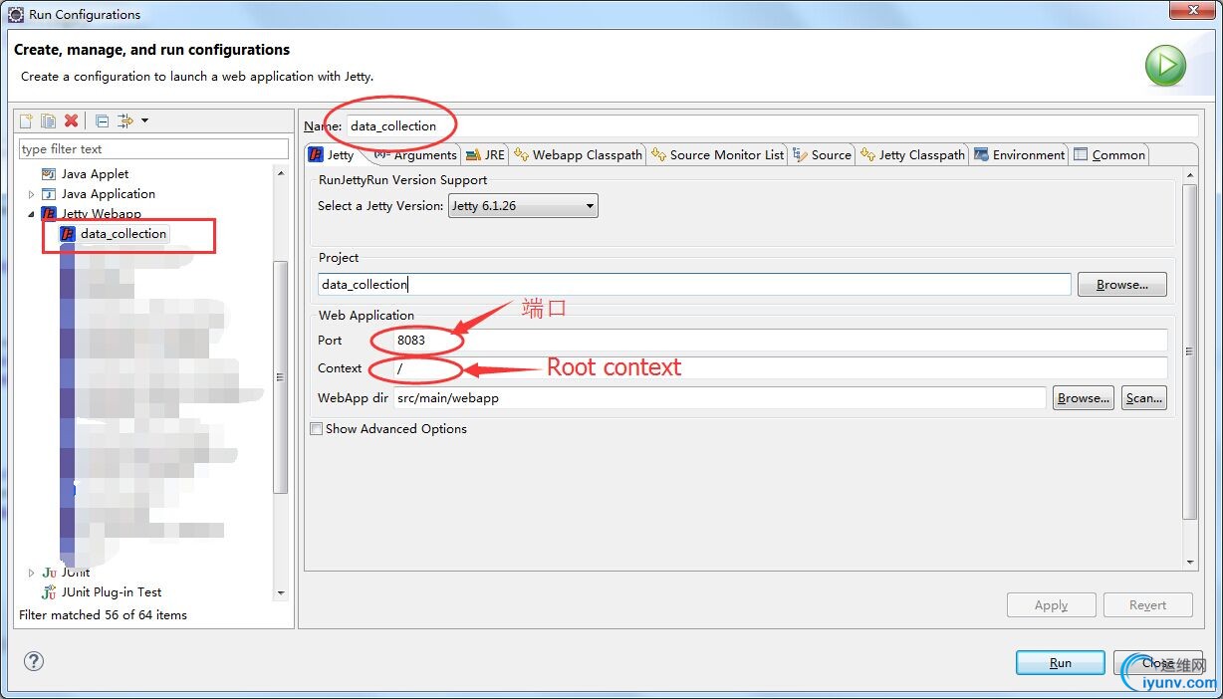Click the configuration tree scrollbar up arrow

[x=281, y=173]
